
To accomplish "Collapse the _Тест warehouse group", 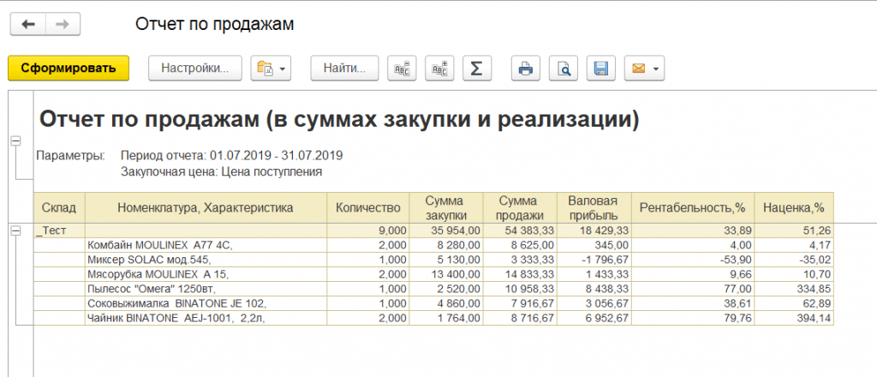I will click(x=15, y=230).
